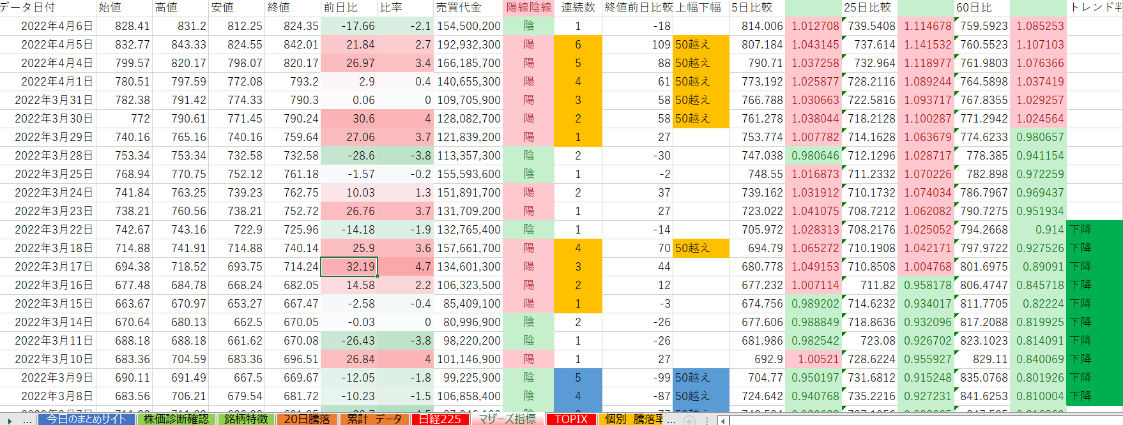Select the 5日比較 header cell
Image resolution: width=1123 pixels, height=425 pixels.
coord(756,8)
